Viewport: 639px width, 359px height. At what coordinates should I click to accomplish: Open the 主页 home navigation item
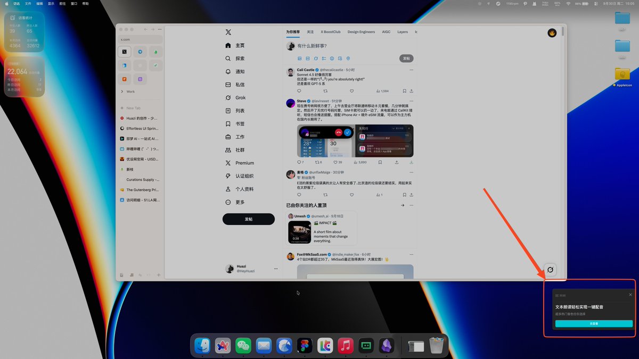pyautogui.click(x=235, y=46)
